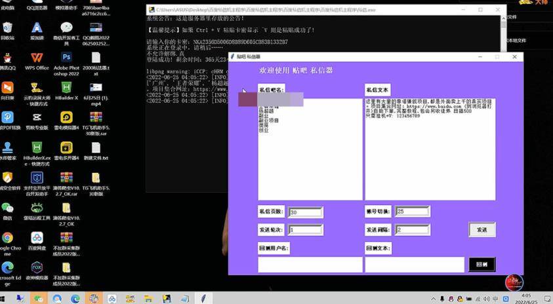This screenshot has height=304, width=553.
Task: Click the Windows Start button
Action: 3,299
